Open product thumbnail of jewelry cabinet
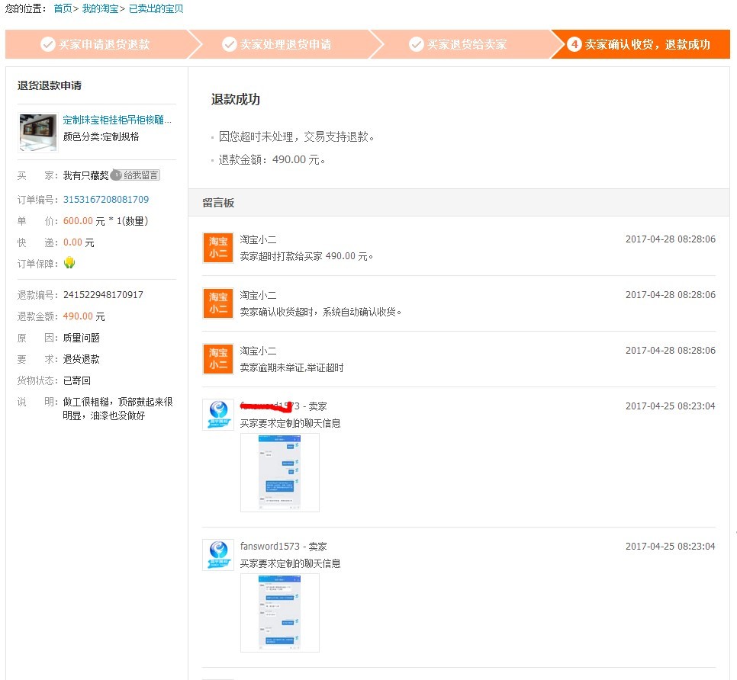The height and width of the screenshot is (680, 737). coord(37,133)
